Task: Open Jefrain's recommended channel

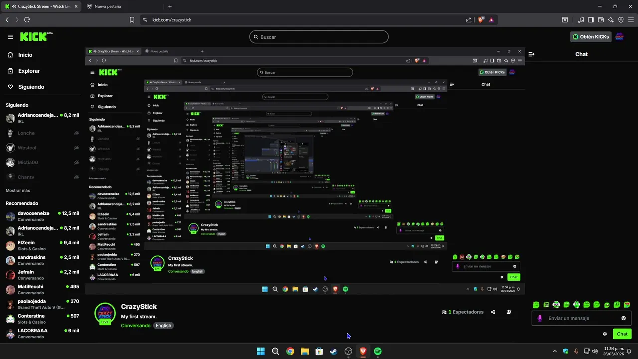Action: (42, 275)
